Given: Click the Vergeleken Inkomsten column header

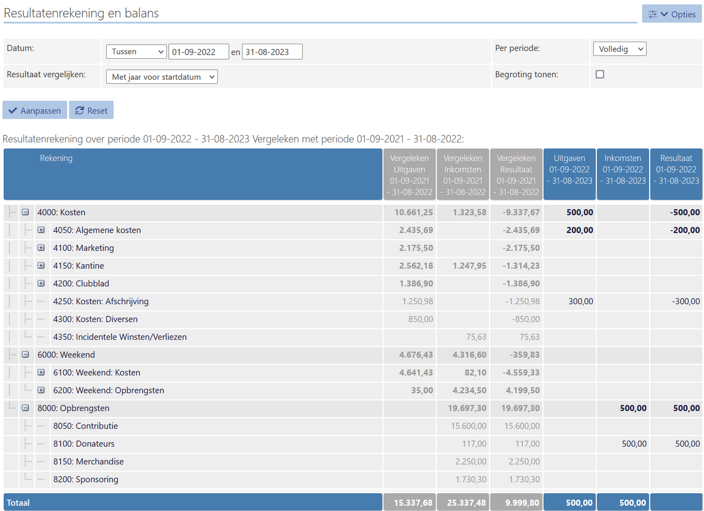Looking at the screenshot, I should click(463, 175).
